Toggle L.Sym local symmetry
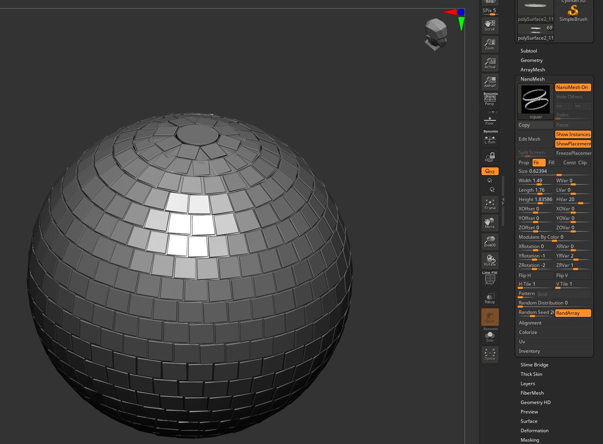This screenshot has height=444, width=603. click(x=489, y=137)
